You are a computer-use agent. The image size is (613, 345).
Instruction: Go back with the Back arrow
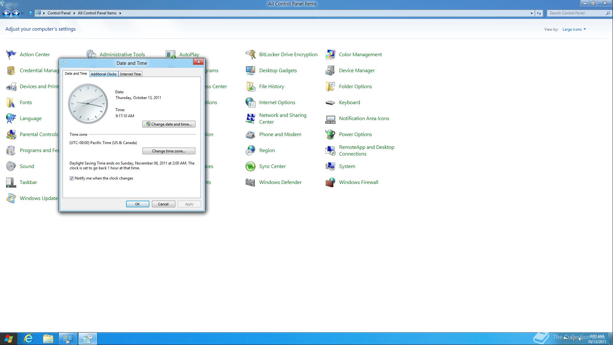point(6,13)
